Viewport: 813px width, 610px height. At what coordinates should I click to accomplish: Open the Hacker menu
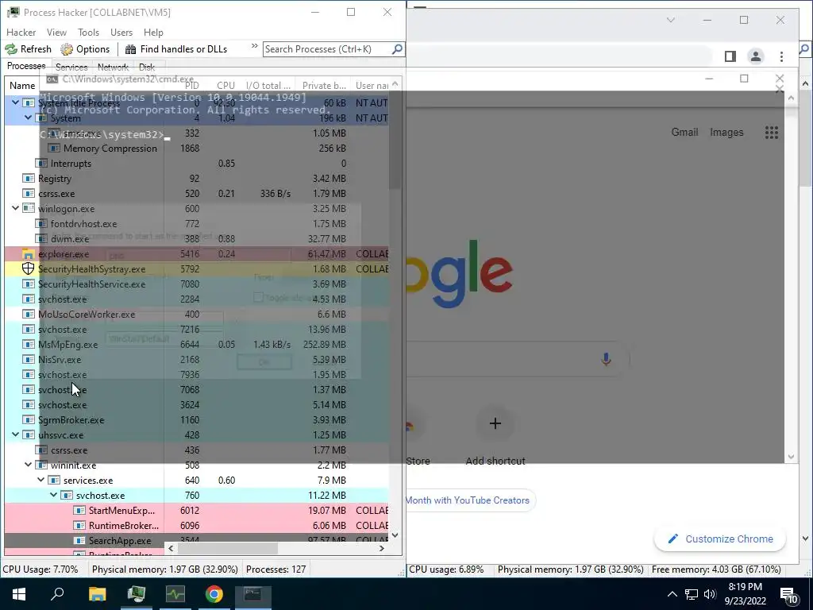21,32
